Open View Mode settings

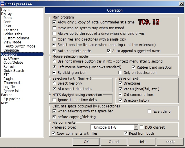[12, 42]
